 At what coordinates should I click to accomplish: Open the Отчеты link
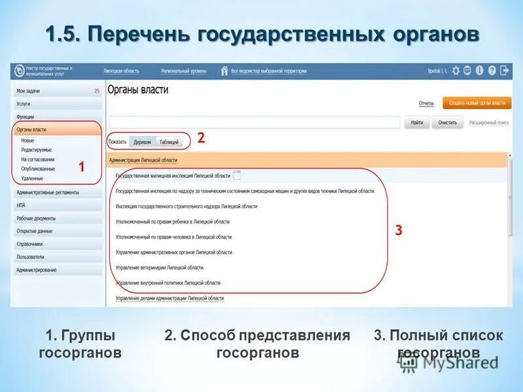(426, 103)
